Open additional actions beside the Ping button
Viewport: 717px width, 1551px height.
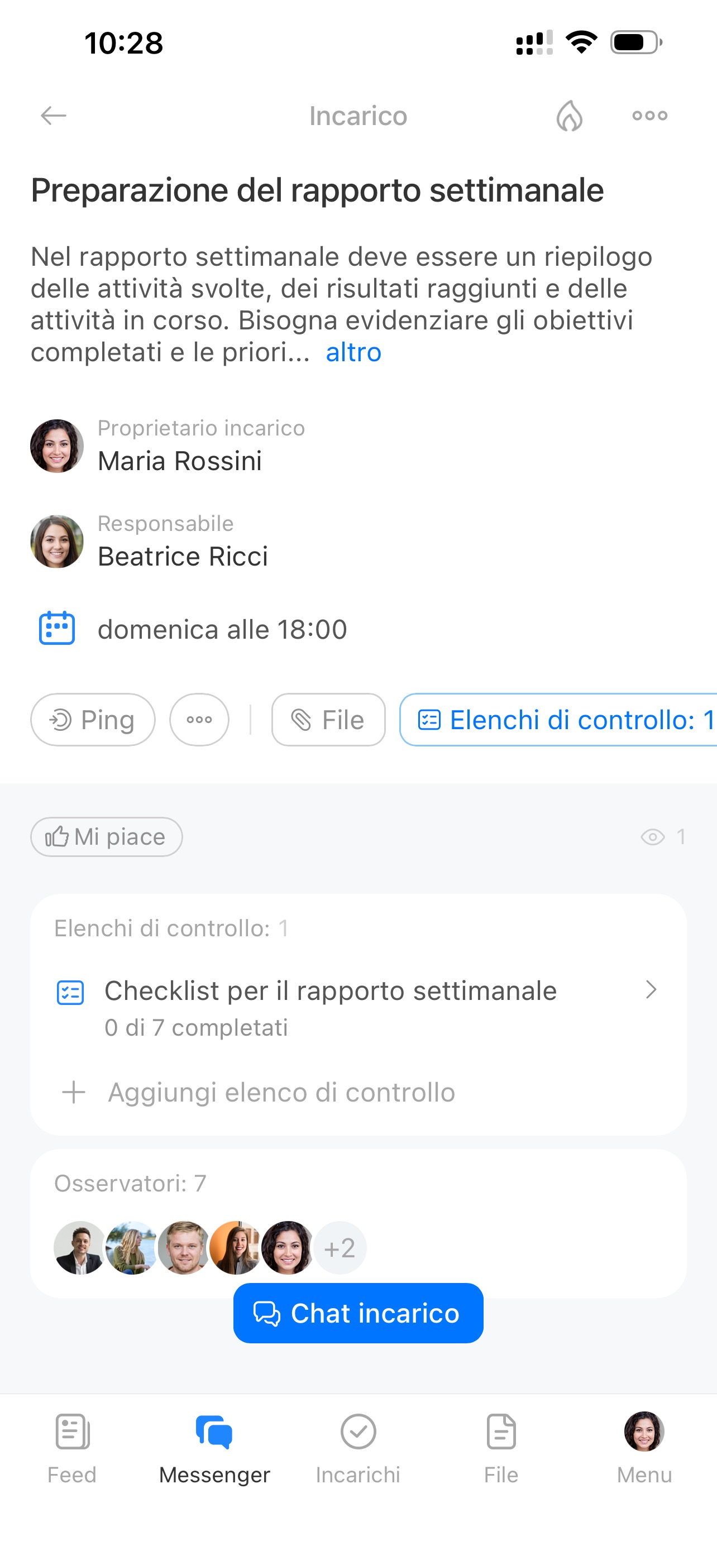click(199, 720)
